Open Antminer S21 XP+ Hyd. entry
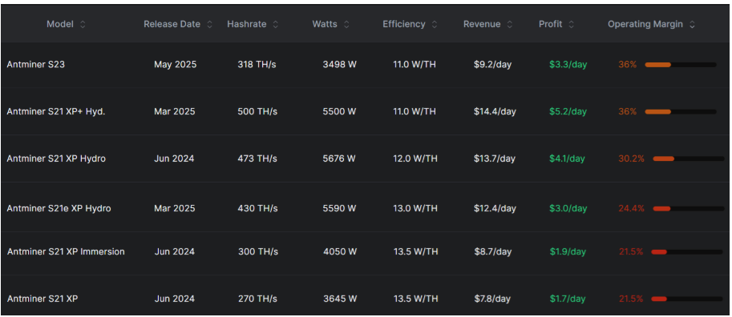Image resolution: width=732 pixels, height=317 pixels. point(56,112)
